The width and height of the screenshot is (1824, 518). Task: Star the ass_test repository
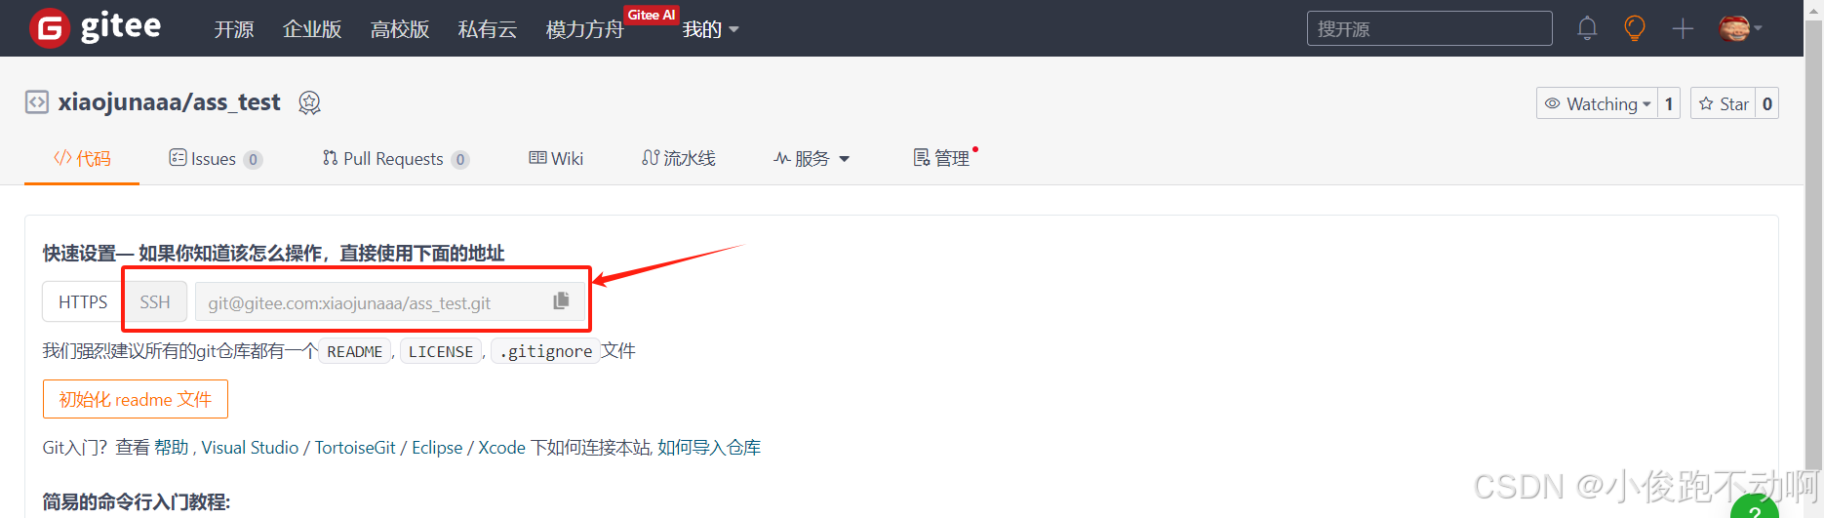[x=1724, y=103]
